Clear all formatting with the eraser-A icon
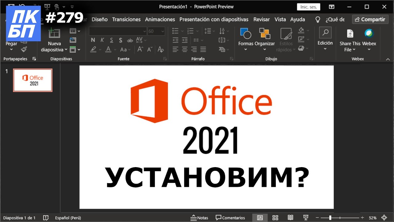The width and height of the screenshot is (394, 222). (x=160, y=49)
